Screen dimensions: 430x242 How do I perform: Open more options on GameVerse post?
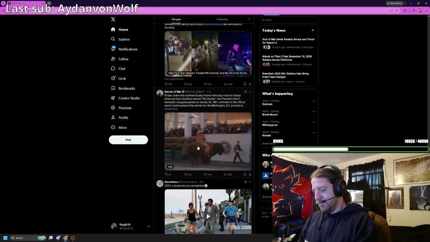(x=250, y=182)
